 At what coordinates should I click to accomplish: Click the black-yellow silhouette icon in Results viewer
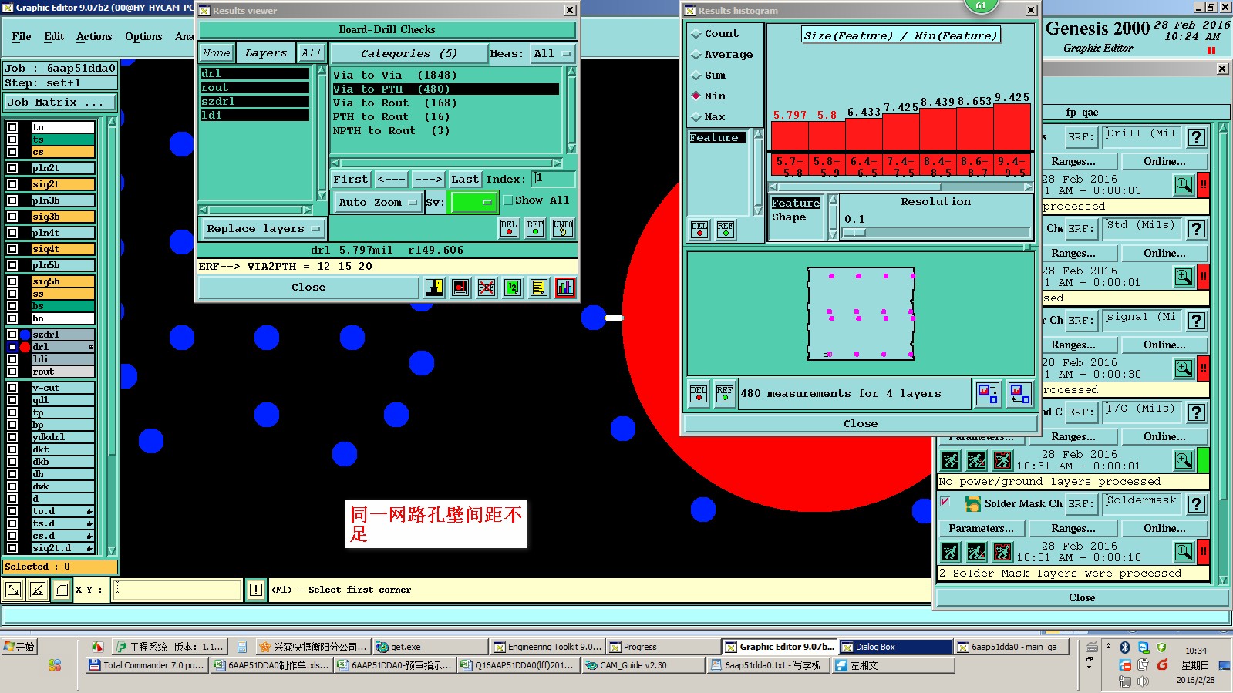(x=434, y=288)
